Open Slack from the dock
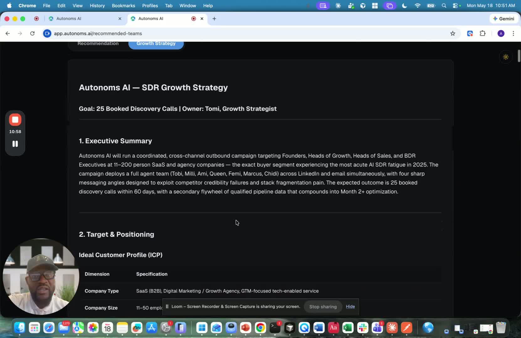The height and width of the screenshot is (338, 521). tap(363, 328)
